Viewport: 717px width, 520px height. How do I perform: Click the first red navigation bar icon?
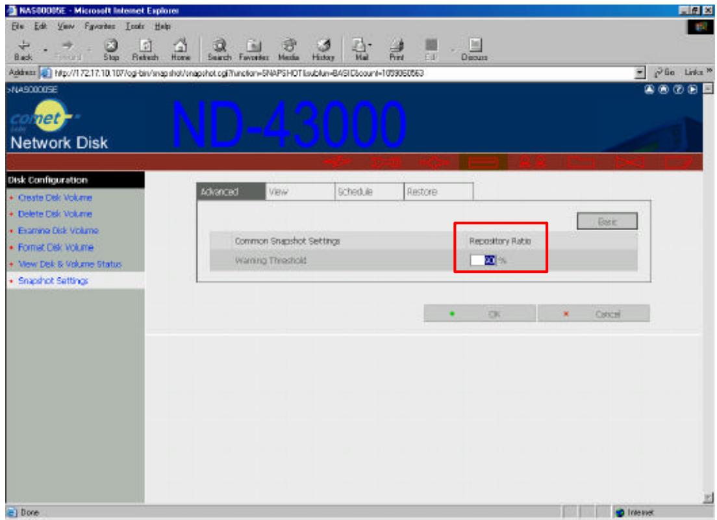point(337,162)
